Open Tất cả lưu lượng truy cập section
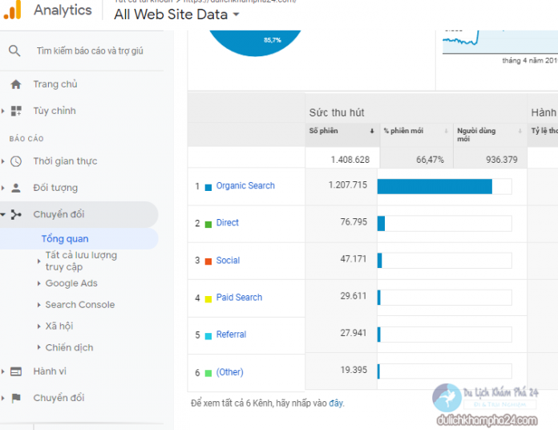The image size is (558, 430). (x=80, y=261)
